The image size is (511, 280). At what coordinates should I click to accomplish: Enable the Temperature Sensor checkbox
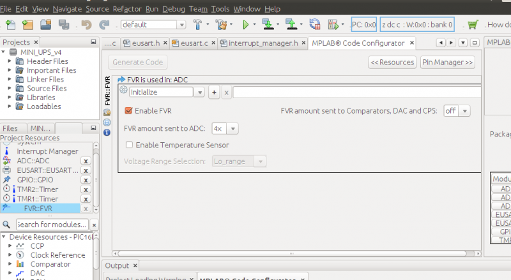[130, 145]
